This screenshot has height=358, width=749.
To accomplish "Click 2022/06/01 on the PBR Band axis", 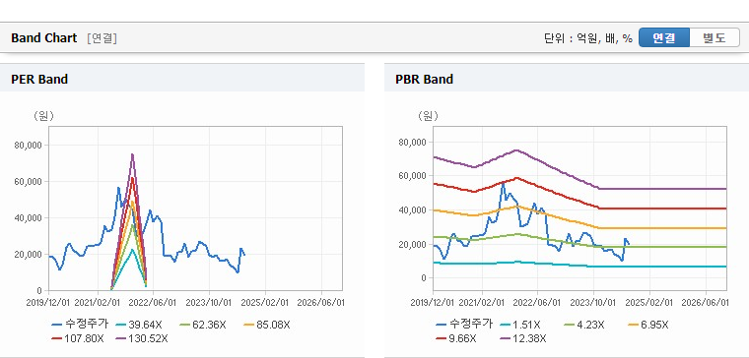I will [538, 303].
